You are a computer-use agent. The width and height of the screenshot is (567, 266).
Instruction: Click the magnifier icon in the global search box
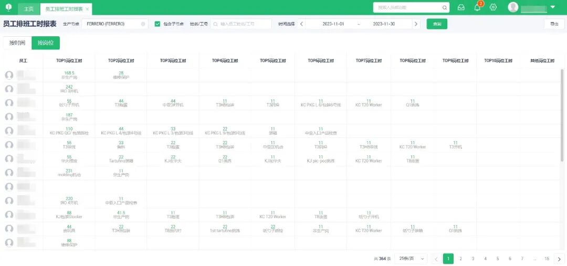tap(445, 7)
